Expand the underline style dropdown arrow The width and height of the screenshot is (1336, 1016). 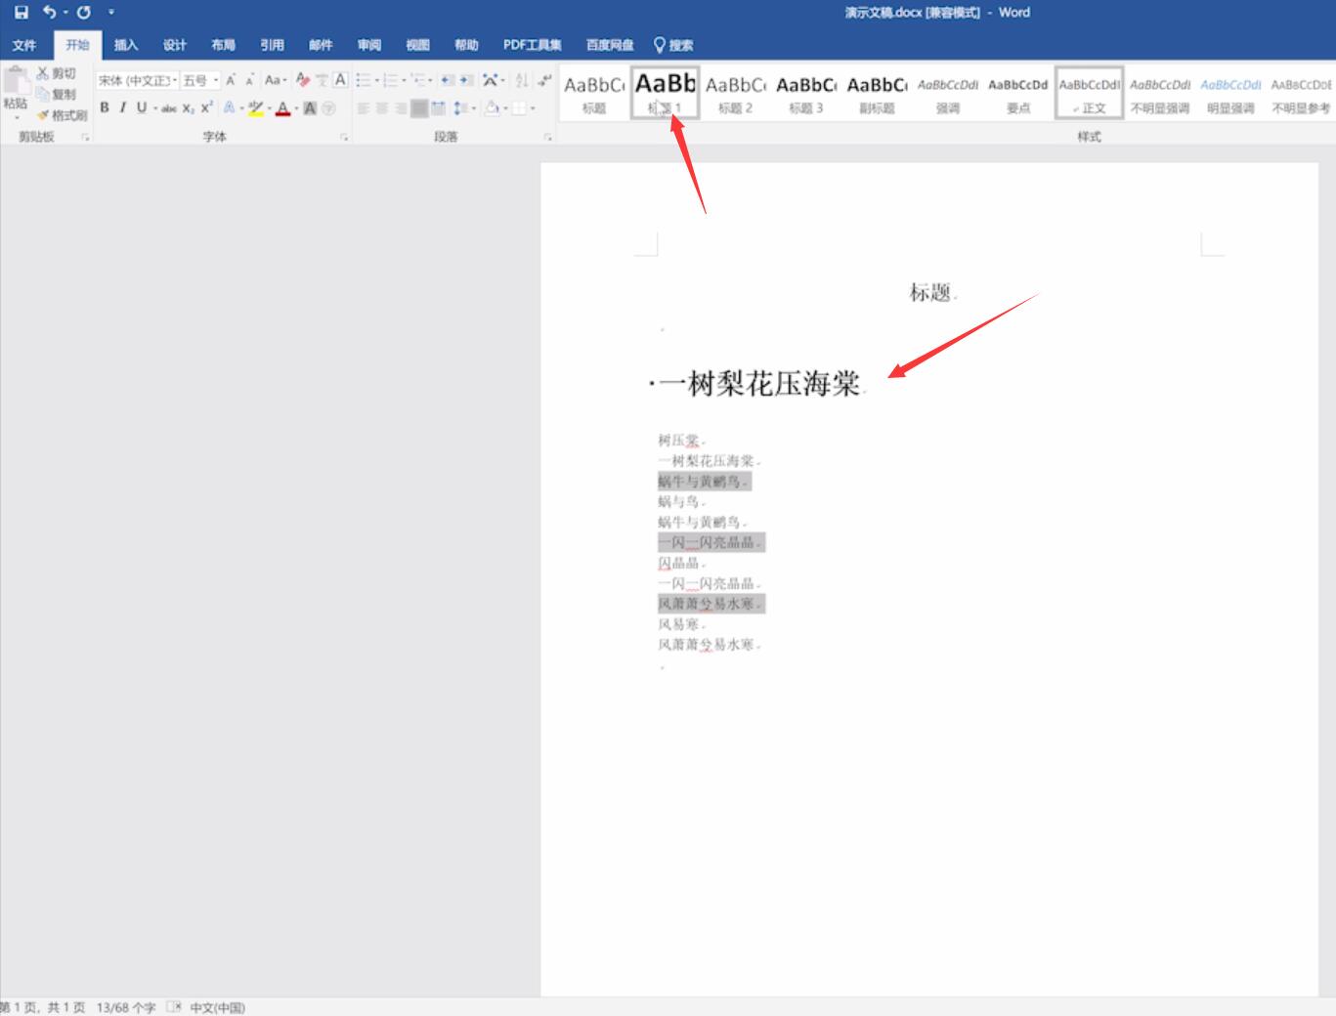(x=155, y=108)
